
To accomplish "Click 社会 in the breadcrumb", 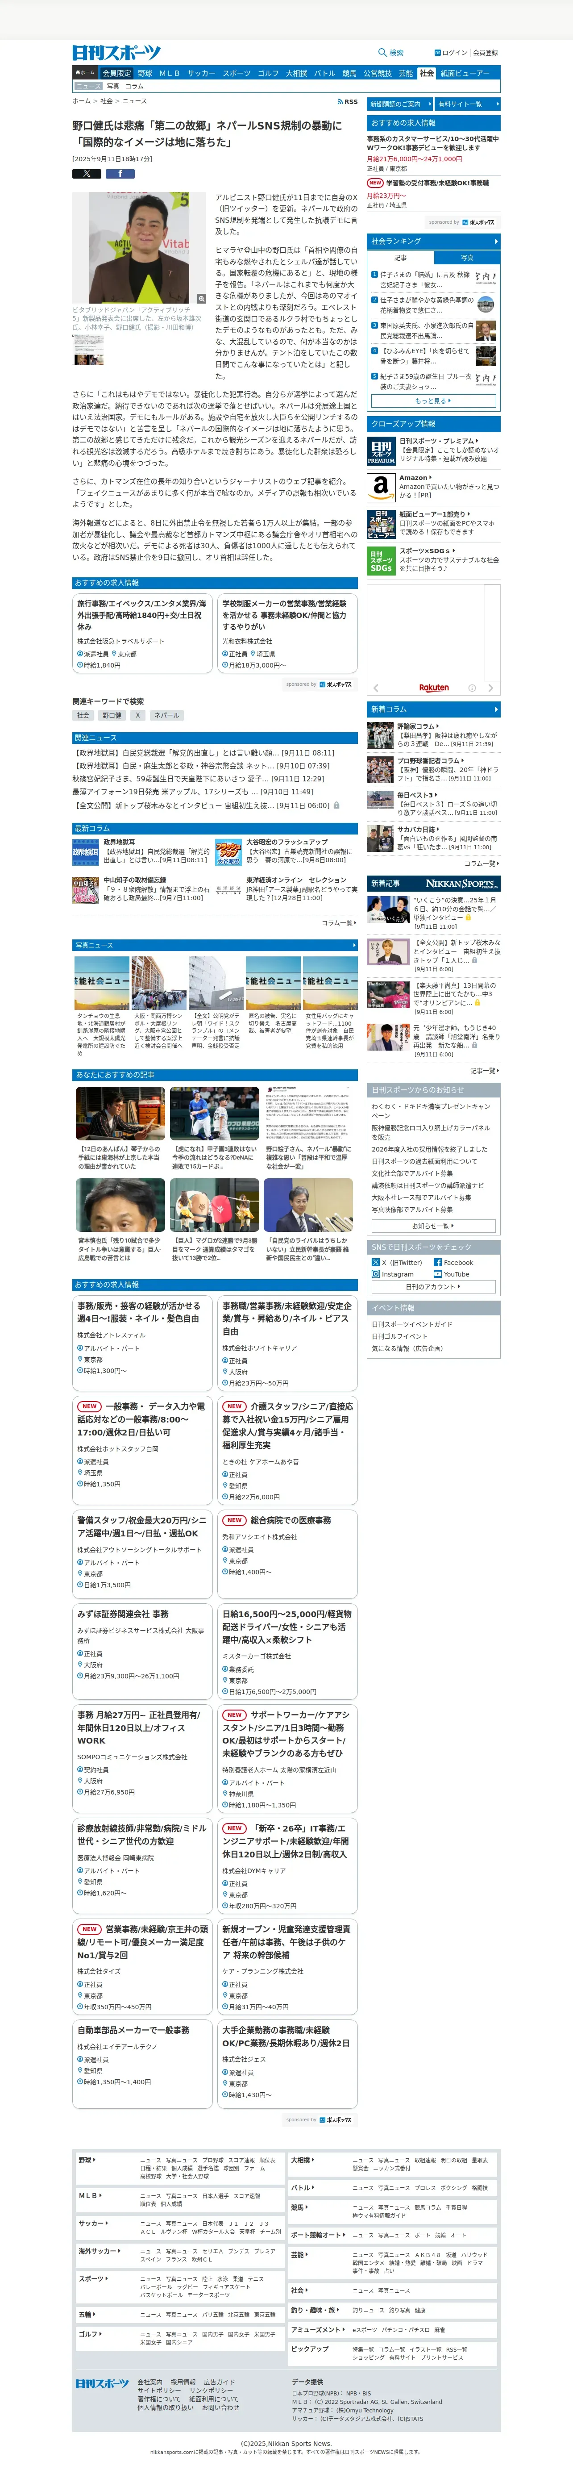I will coord(106,100).
